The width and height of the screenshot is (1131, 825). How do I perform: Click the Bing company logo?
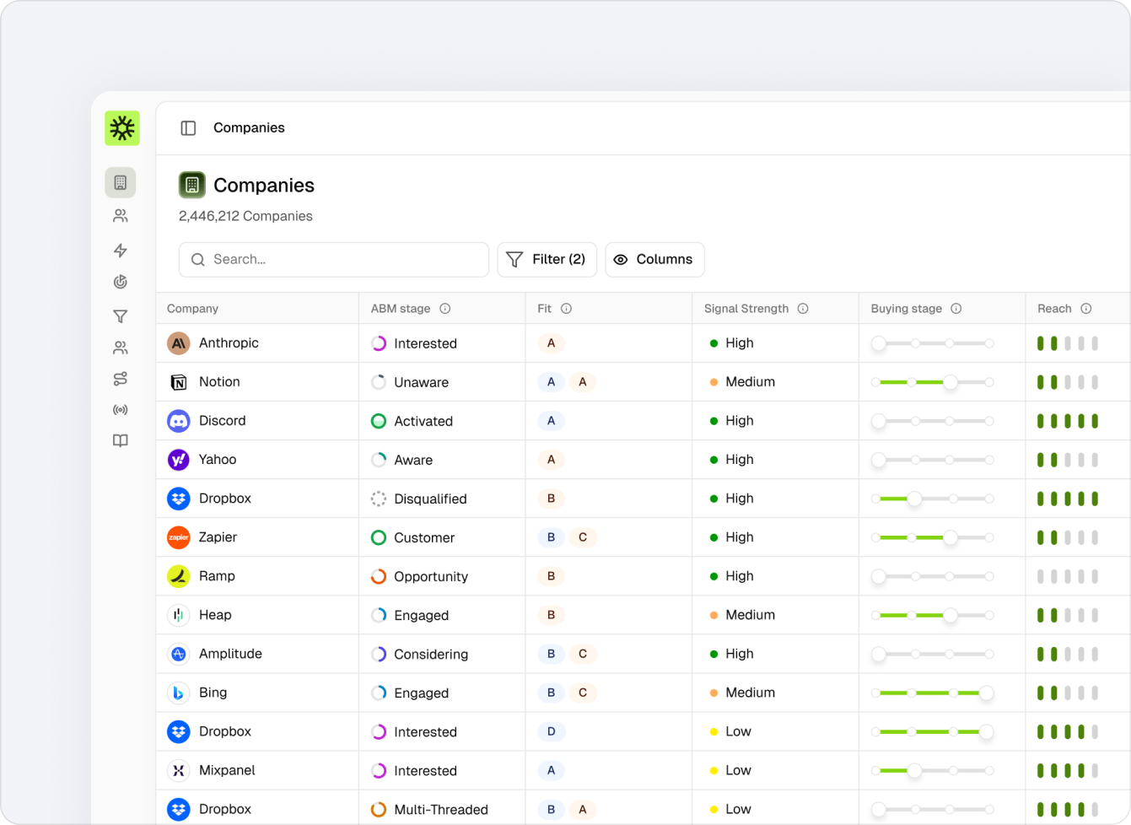pos(179,693)
